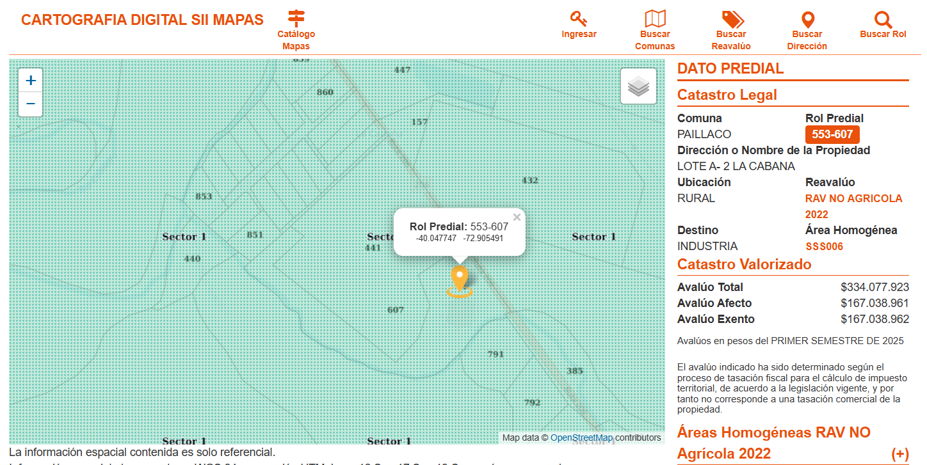Open the map layers selector
The image size is (927, 465).
[x=638, y=86]
